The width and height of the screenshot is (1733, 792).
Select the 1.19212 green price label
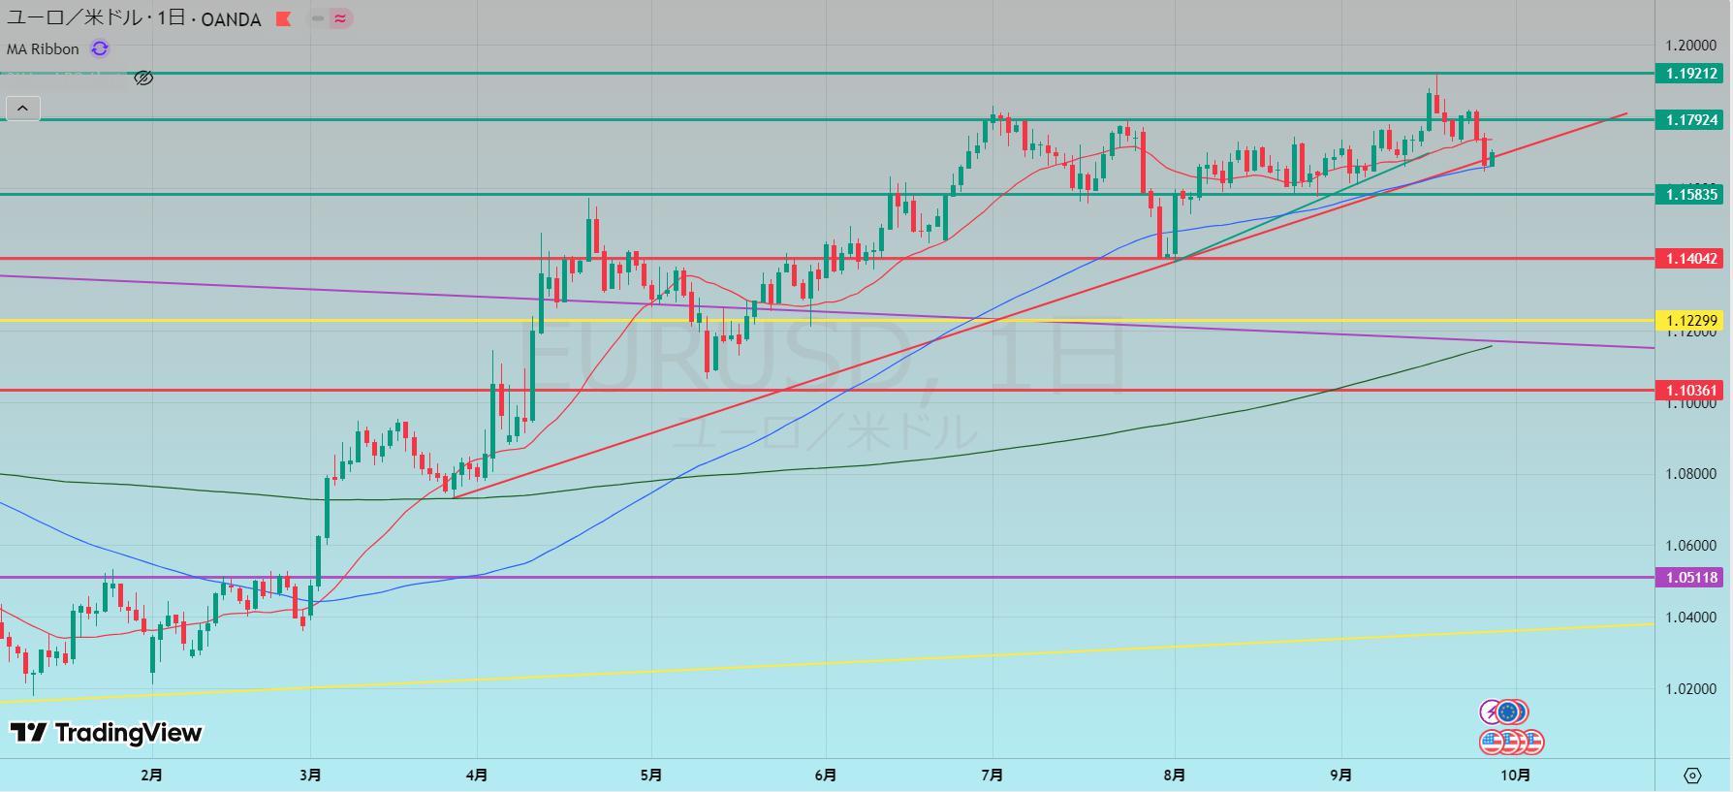(x=1692, y=74)
